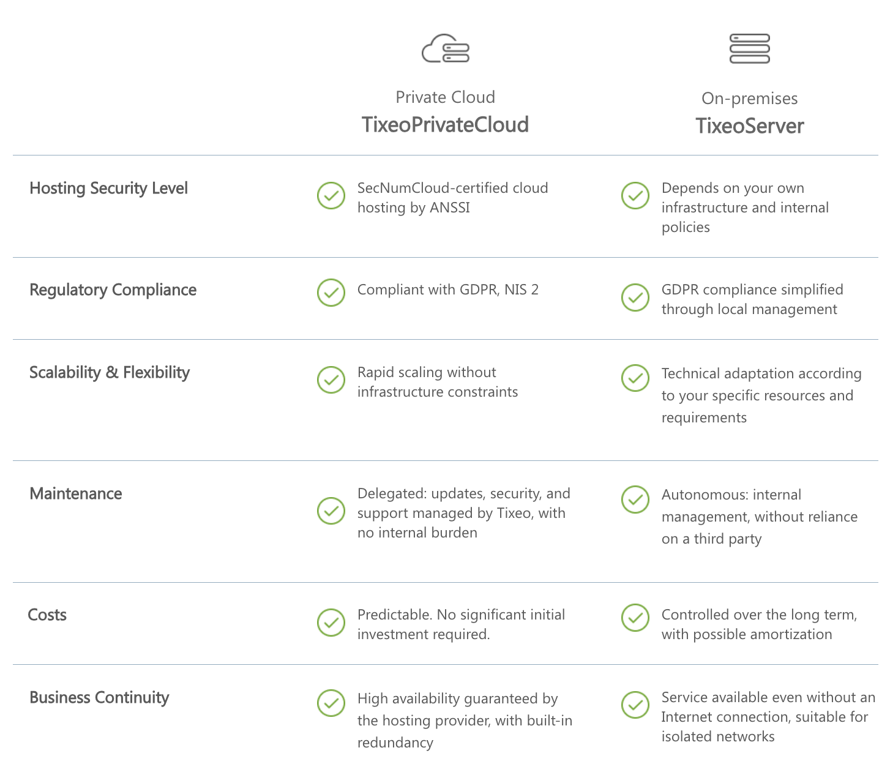Click the Costs row label

click(x=47, y=615)
